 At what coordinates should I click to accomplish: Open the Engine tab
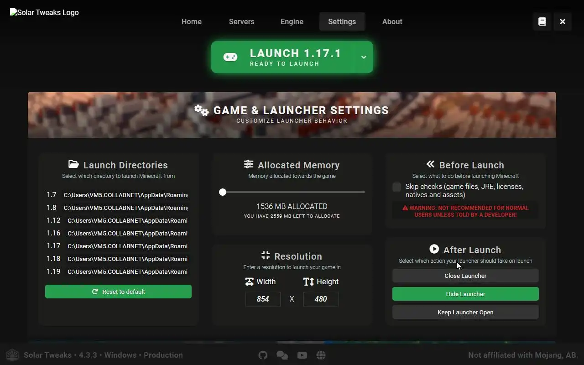[292, 21]
